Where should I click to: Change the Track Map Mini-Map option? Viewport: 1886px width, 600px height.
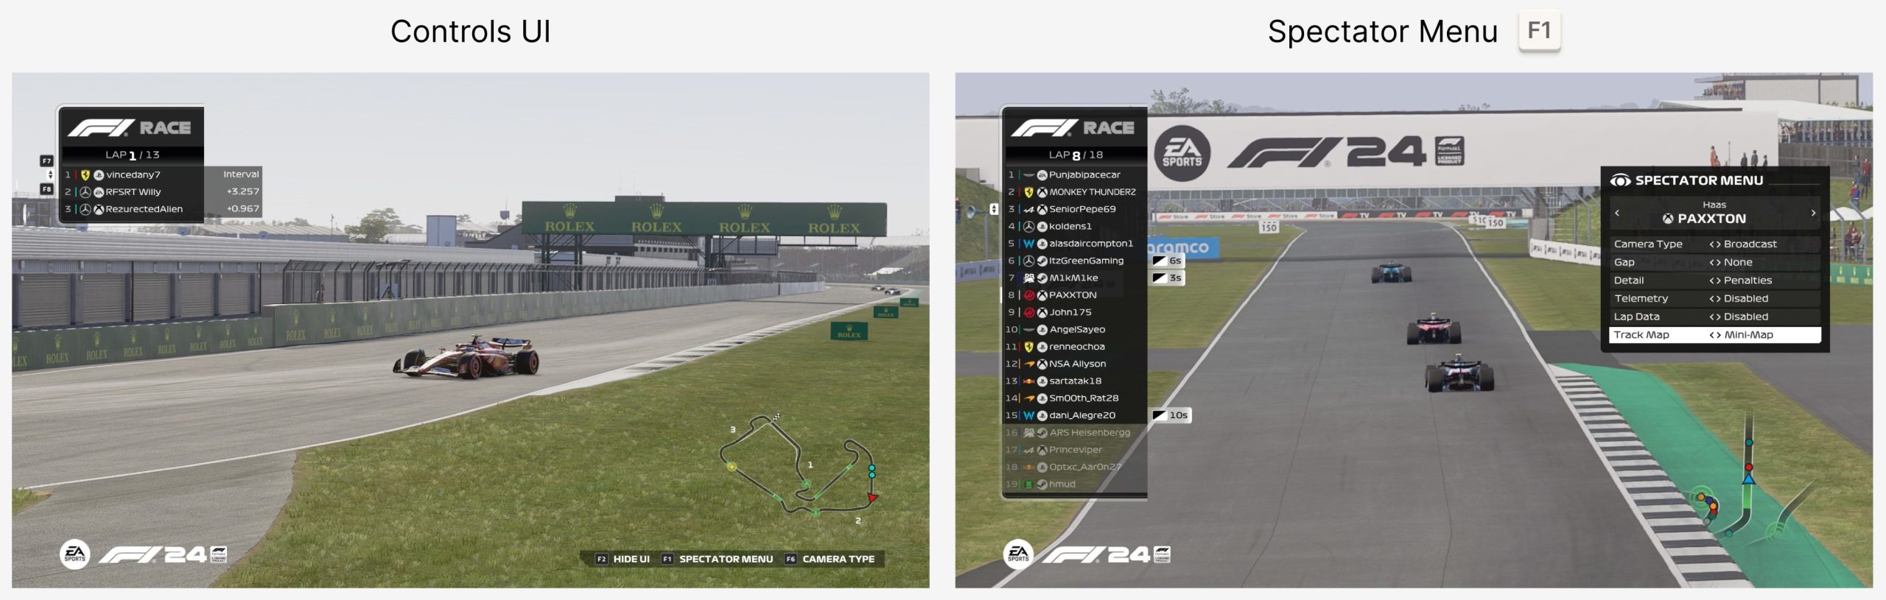[1741, 335]
